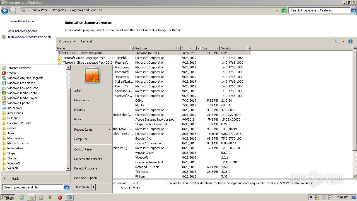Click the Search Programs and Features field
The height and width of the screenshot is (201, 357).
[320, 10]
